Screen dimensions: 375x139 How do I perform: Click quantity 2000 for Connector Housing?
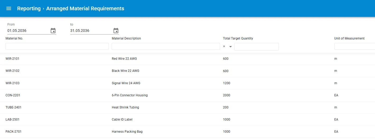227,95
